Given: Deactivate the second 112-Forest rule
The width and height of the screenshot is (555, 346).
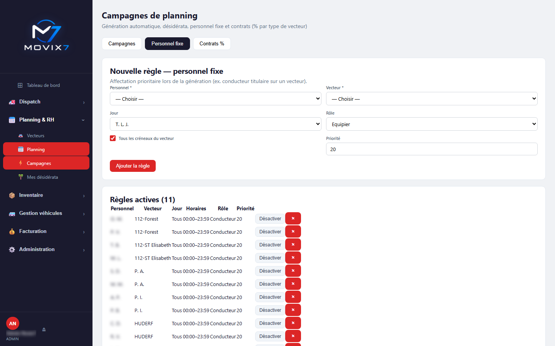Looking at the screenshot, I should click(x=270, y=232).
